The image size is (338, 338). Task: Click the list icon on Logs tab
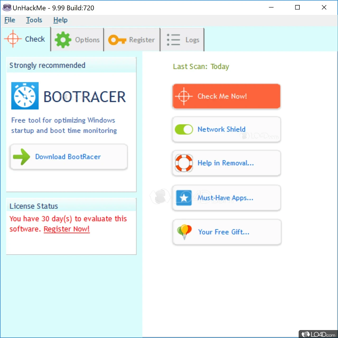tap(173, 40)
